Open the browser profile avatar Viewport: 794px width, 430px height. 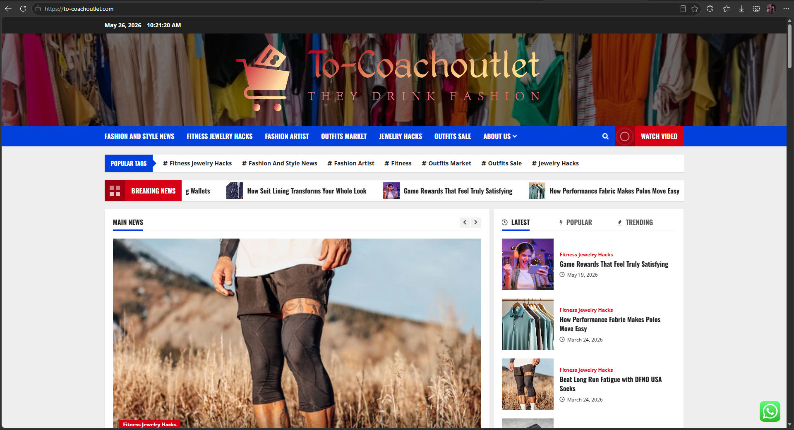coord(771,9)
